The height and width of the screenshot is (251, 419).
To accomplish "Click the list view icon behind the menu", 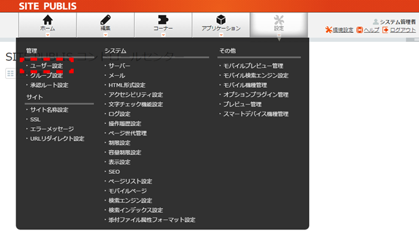I will (10, 74).
